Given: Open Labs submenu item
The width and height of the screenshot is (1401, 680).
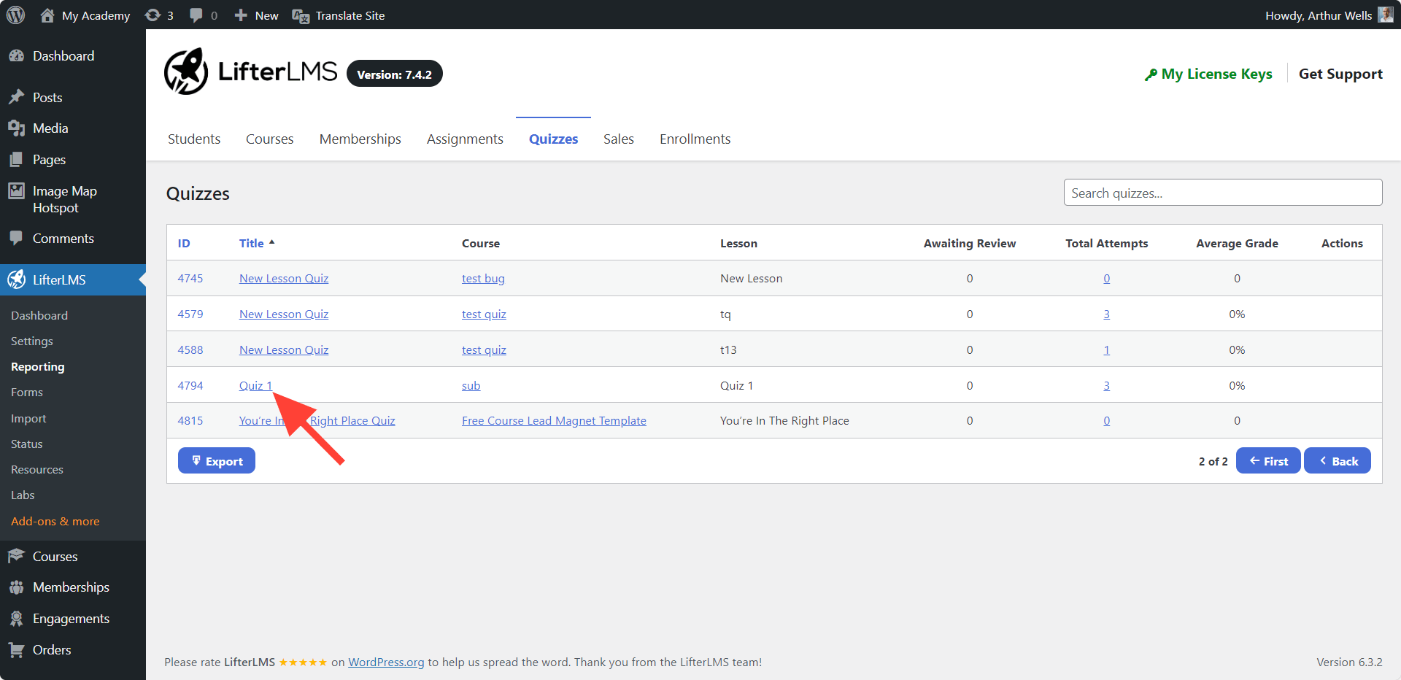Looking at the screenshot, I should [23, 495].
